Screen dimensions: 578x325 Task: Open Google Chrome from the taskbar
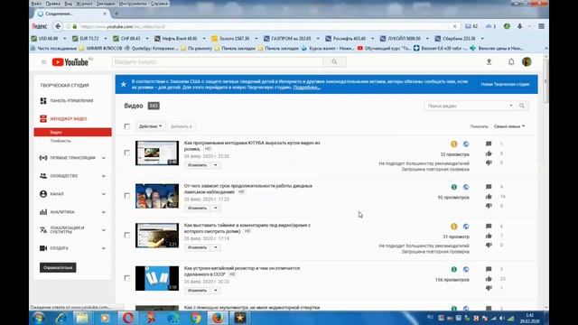(196, 318)
